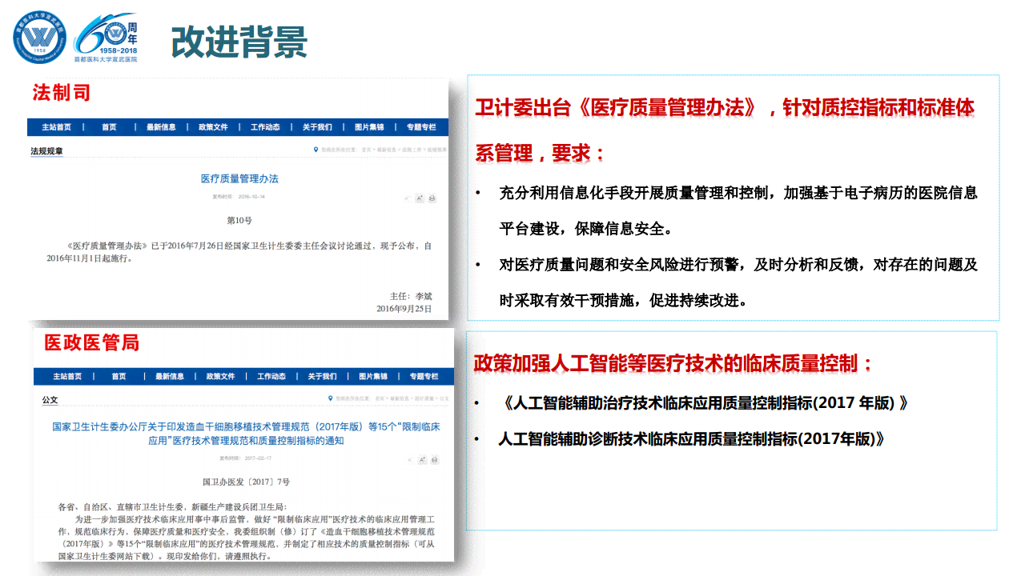The image size is (1025, 576).
Task: Click the round hospital emblem logo
Action: tap(39, 36)
